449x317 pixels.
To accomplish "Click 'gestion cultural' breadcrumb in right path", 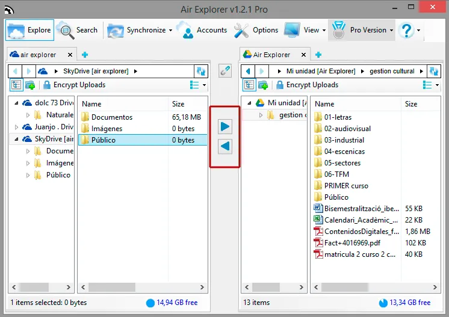I will [x=392, y=71].
